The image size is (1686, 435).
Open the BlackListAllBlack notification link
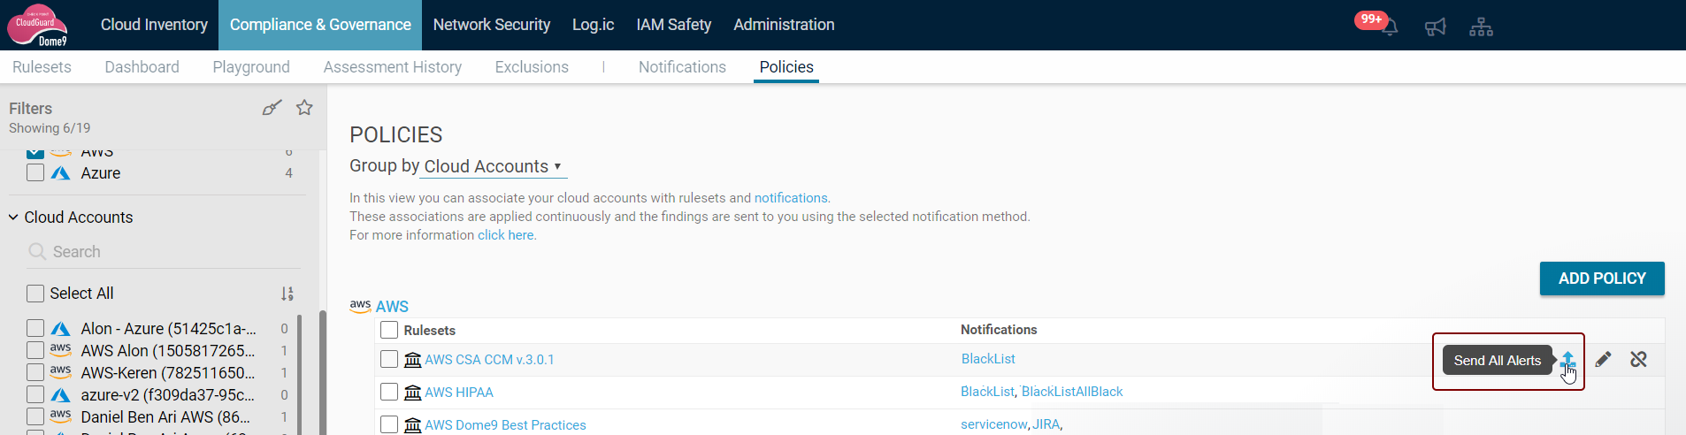[x=1072, y=392]
